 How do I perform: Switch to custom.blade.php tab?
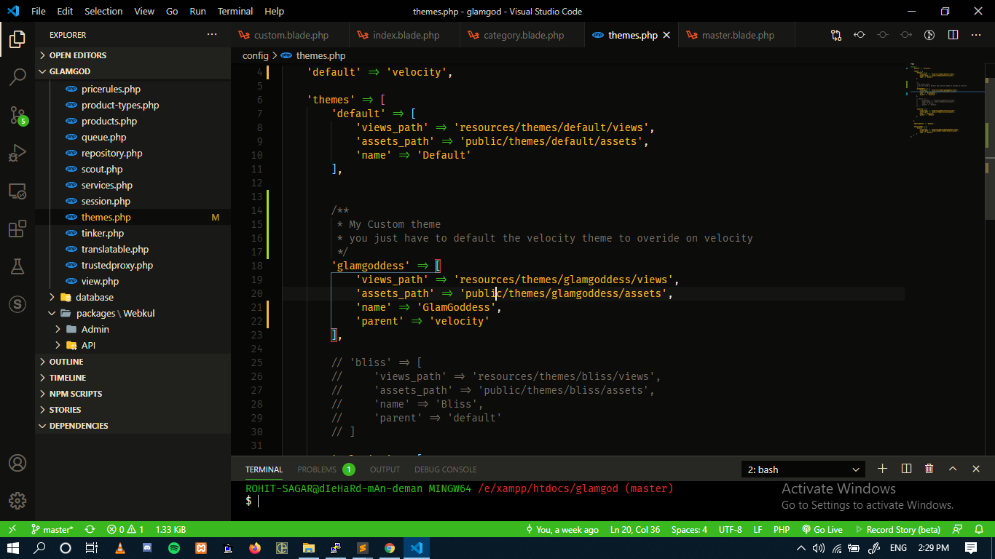tap(290, 35)
